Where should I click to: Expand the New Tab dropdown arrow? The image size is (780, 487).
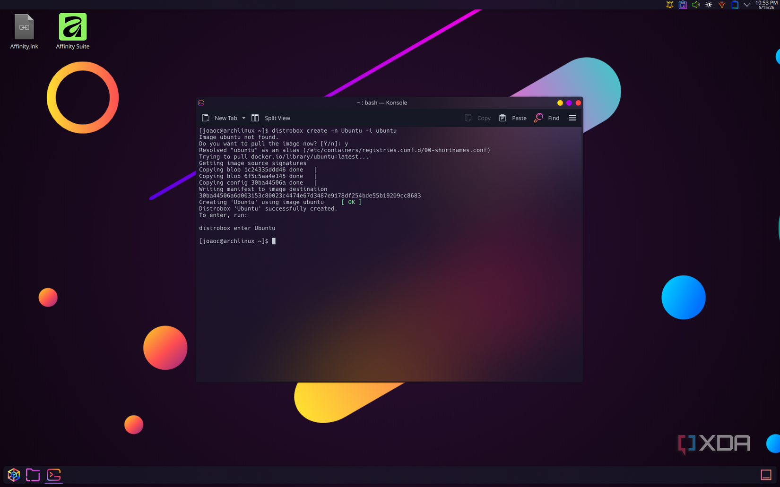click(x=244, y=118)
